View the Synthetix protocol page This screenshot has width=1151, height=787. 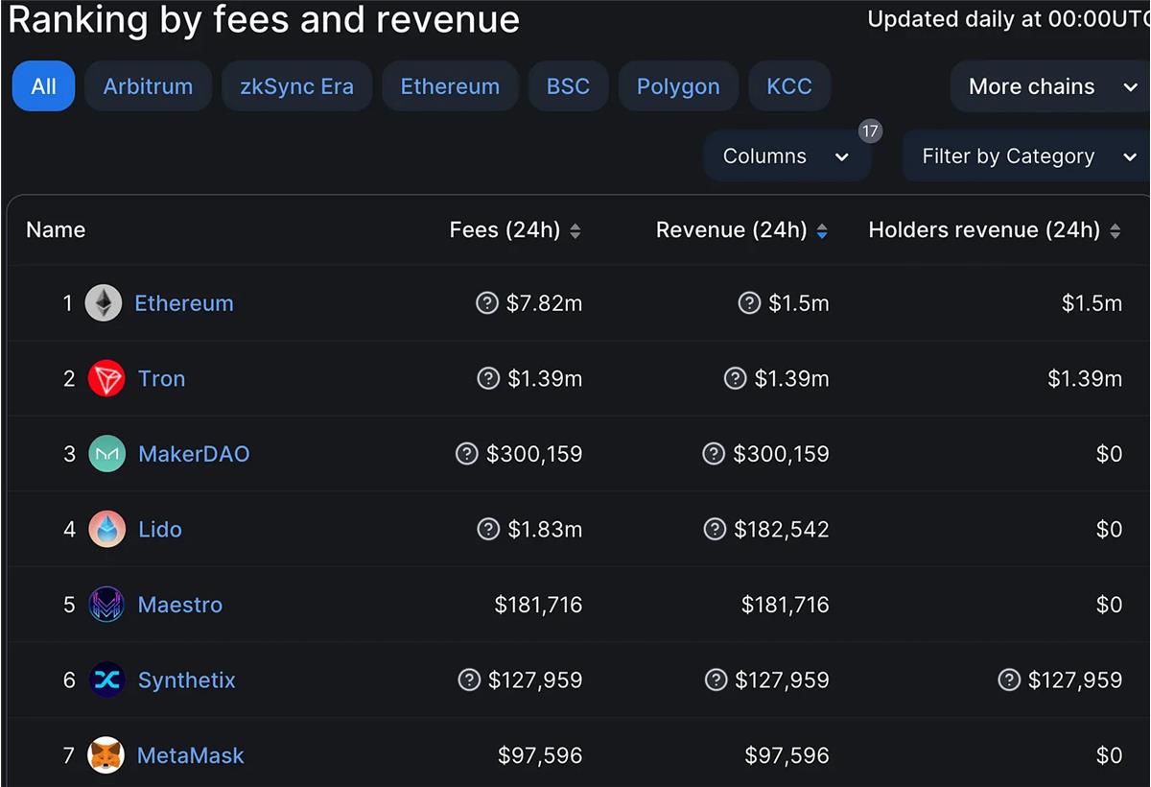pyautogui.click(x=186, y=680)
